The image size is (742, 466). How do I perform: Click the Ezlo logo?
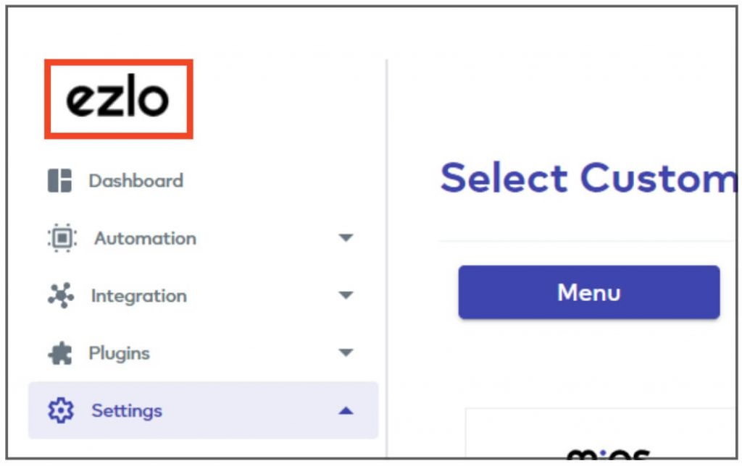click(119, 98)
